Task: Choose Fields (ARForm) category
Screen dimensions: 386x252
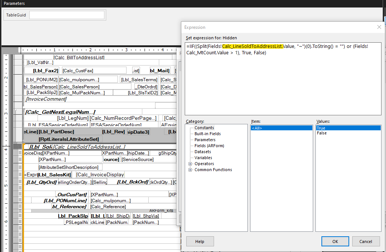Action: [x=210, y=146]
